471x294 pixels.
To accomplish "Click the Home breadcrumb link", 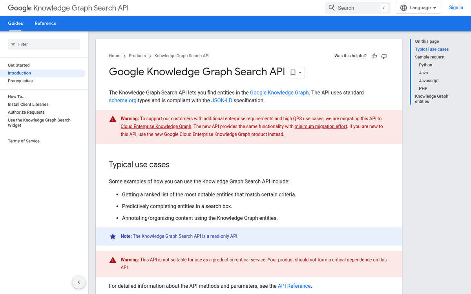I will 115,56.
